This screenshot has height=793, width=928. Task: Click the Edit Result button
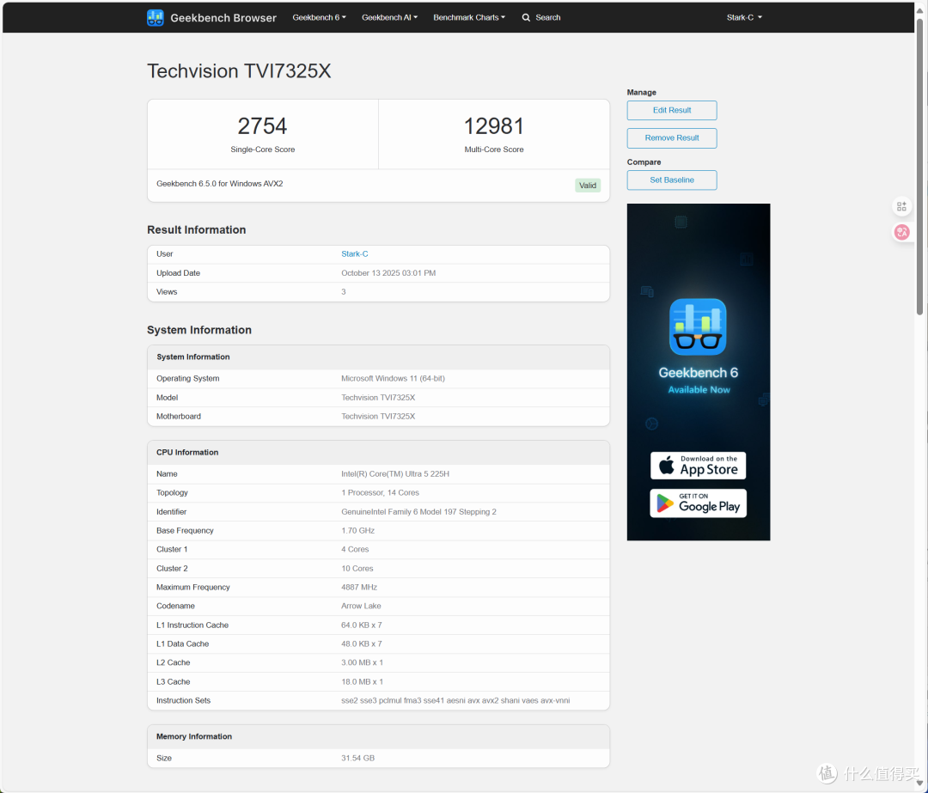tap(672, 110)
